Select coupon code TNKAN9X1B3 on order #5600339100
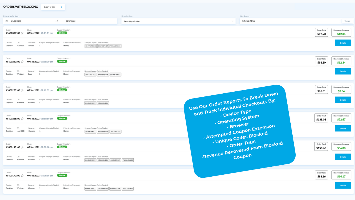 [x=115, y=46]
